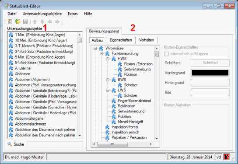Click object list scrollbar down arrow
The image size is (238, 164).
[x=80, y=136]
